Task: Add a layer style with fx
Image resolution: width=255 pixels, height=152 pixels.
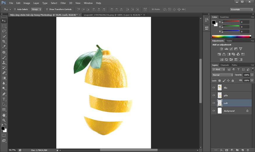Action: (221, 150)
